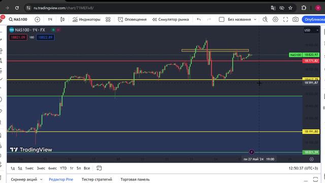The width and height of the screenshot is (325, 183).
Task: Expand Скринер акций dropdown arrow
Action: point(41,179)
